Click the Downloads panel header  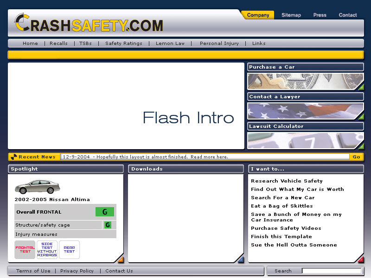[x=186, y=169]
